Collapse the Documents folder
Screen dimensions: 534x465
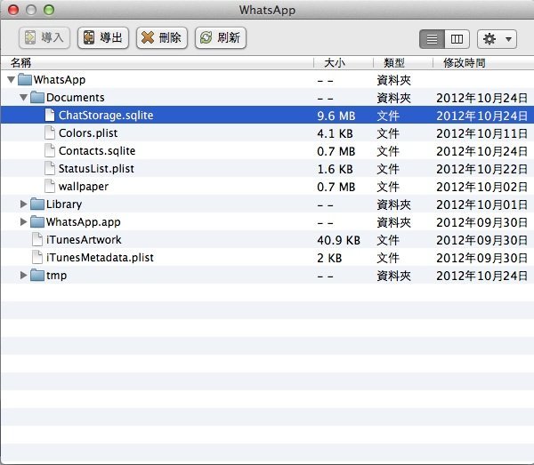click(24, 98)
